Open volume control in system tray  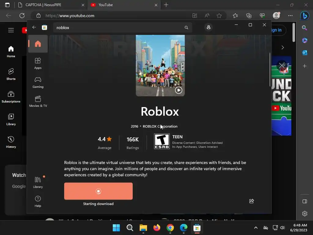click(282, 228)
